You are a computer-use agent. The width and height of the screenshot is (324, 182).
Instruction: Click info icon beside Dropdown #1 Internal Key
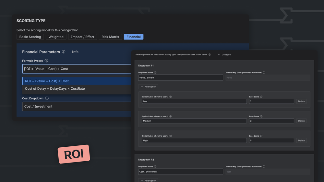point(264,73)
